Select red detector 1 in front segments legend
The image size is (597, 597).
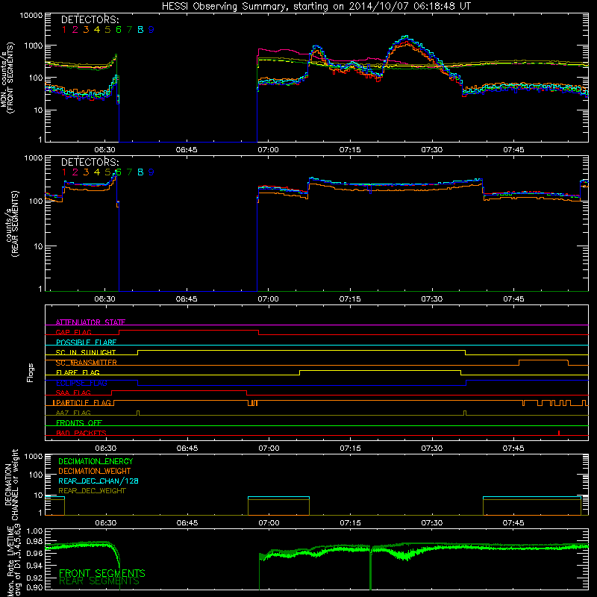pos(64,30)
